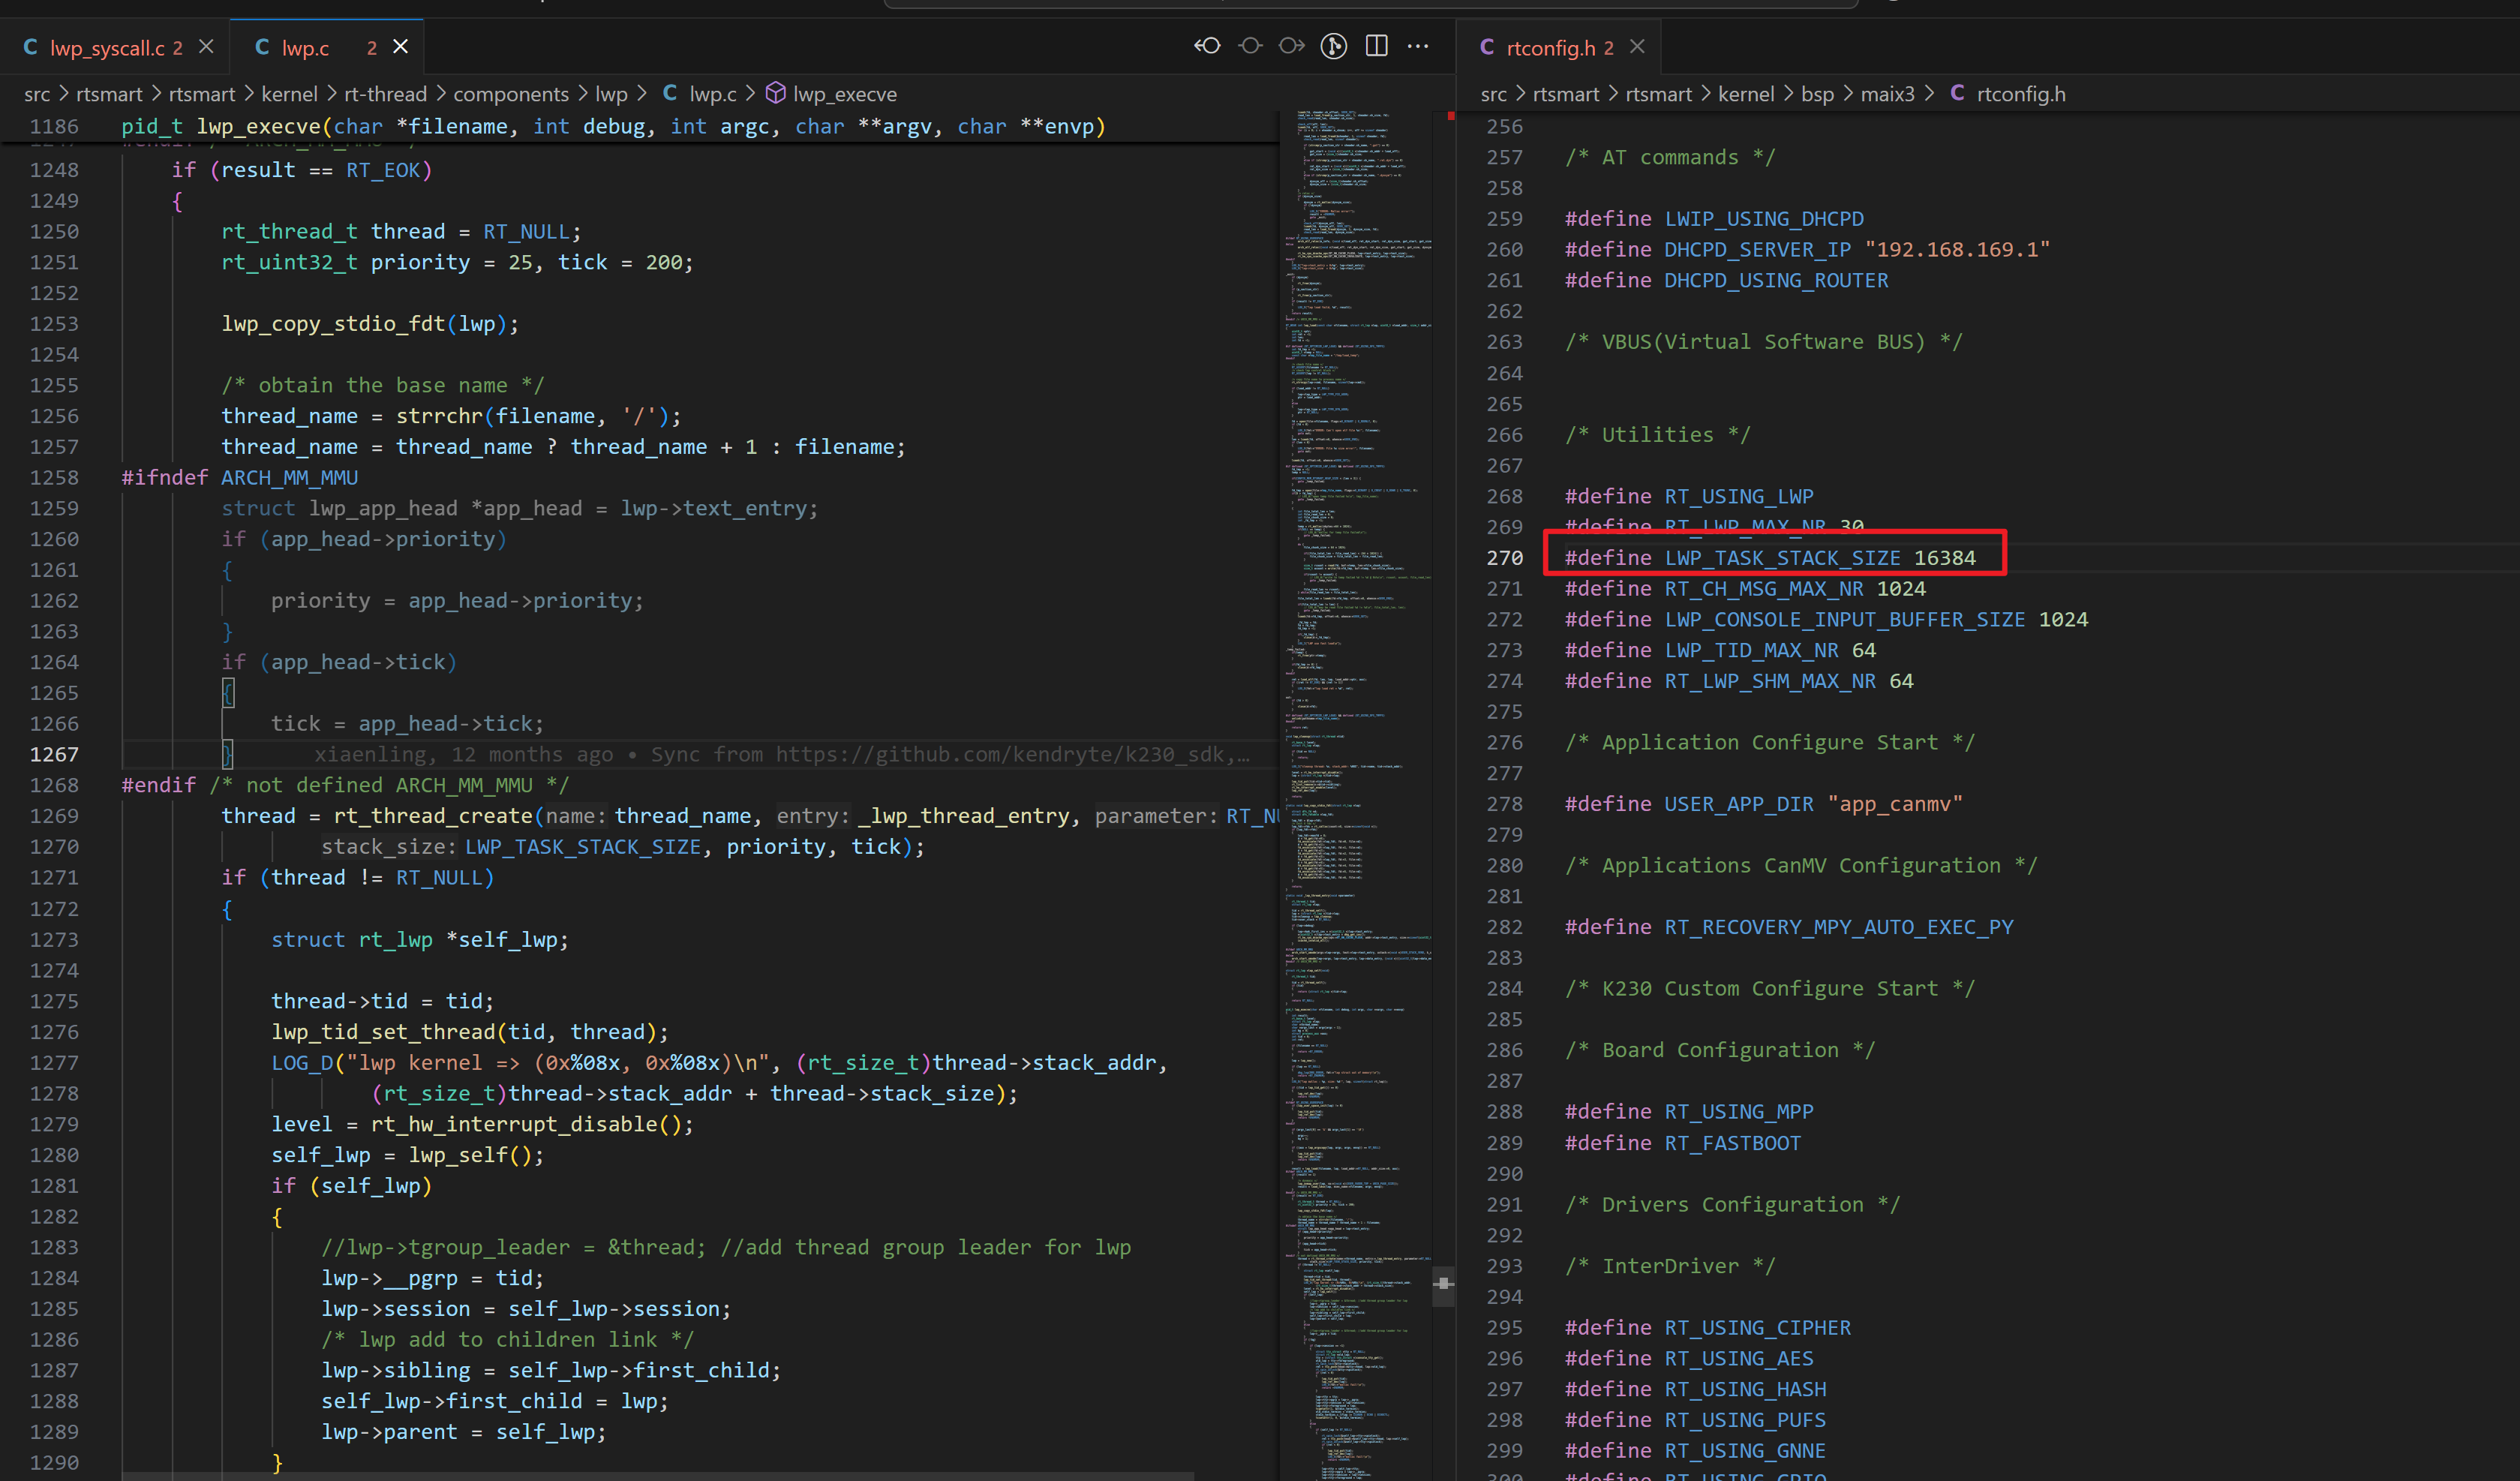Click the "app_canmv" string

click(x=1895, y=804)
